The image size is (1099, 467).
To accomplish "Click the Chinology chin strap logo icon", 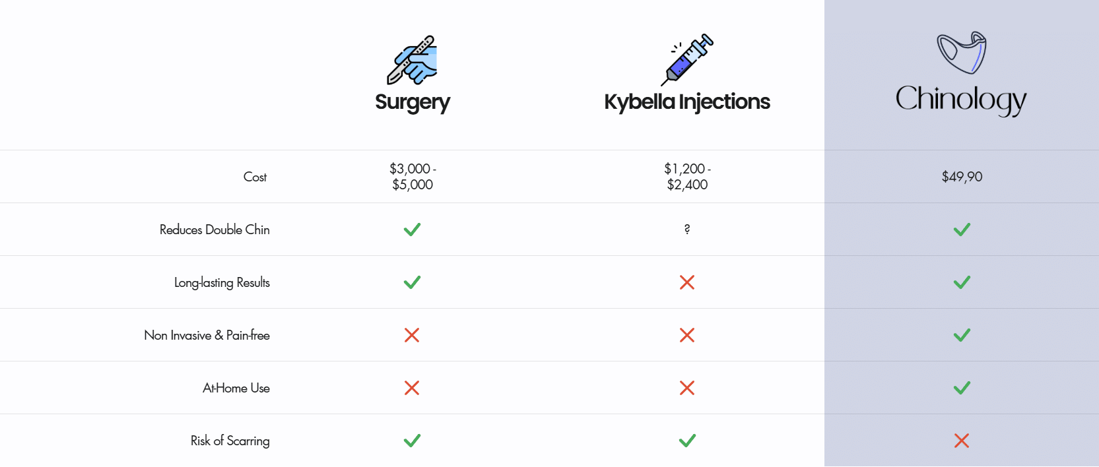I will (x=962, y=52).
